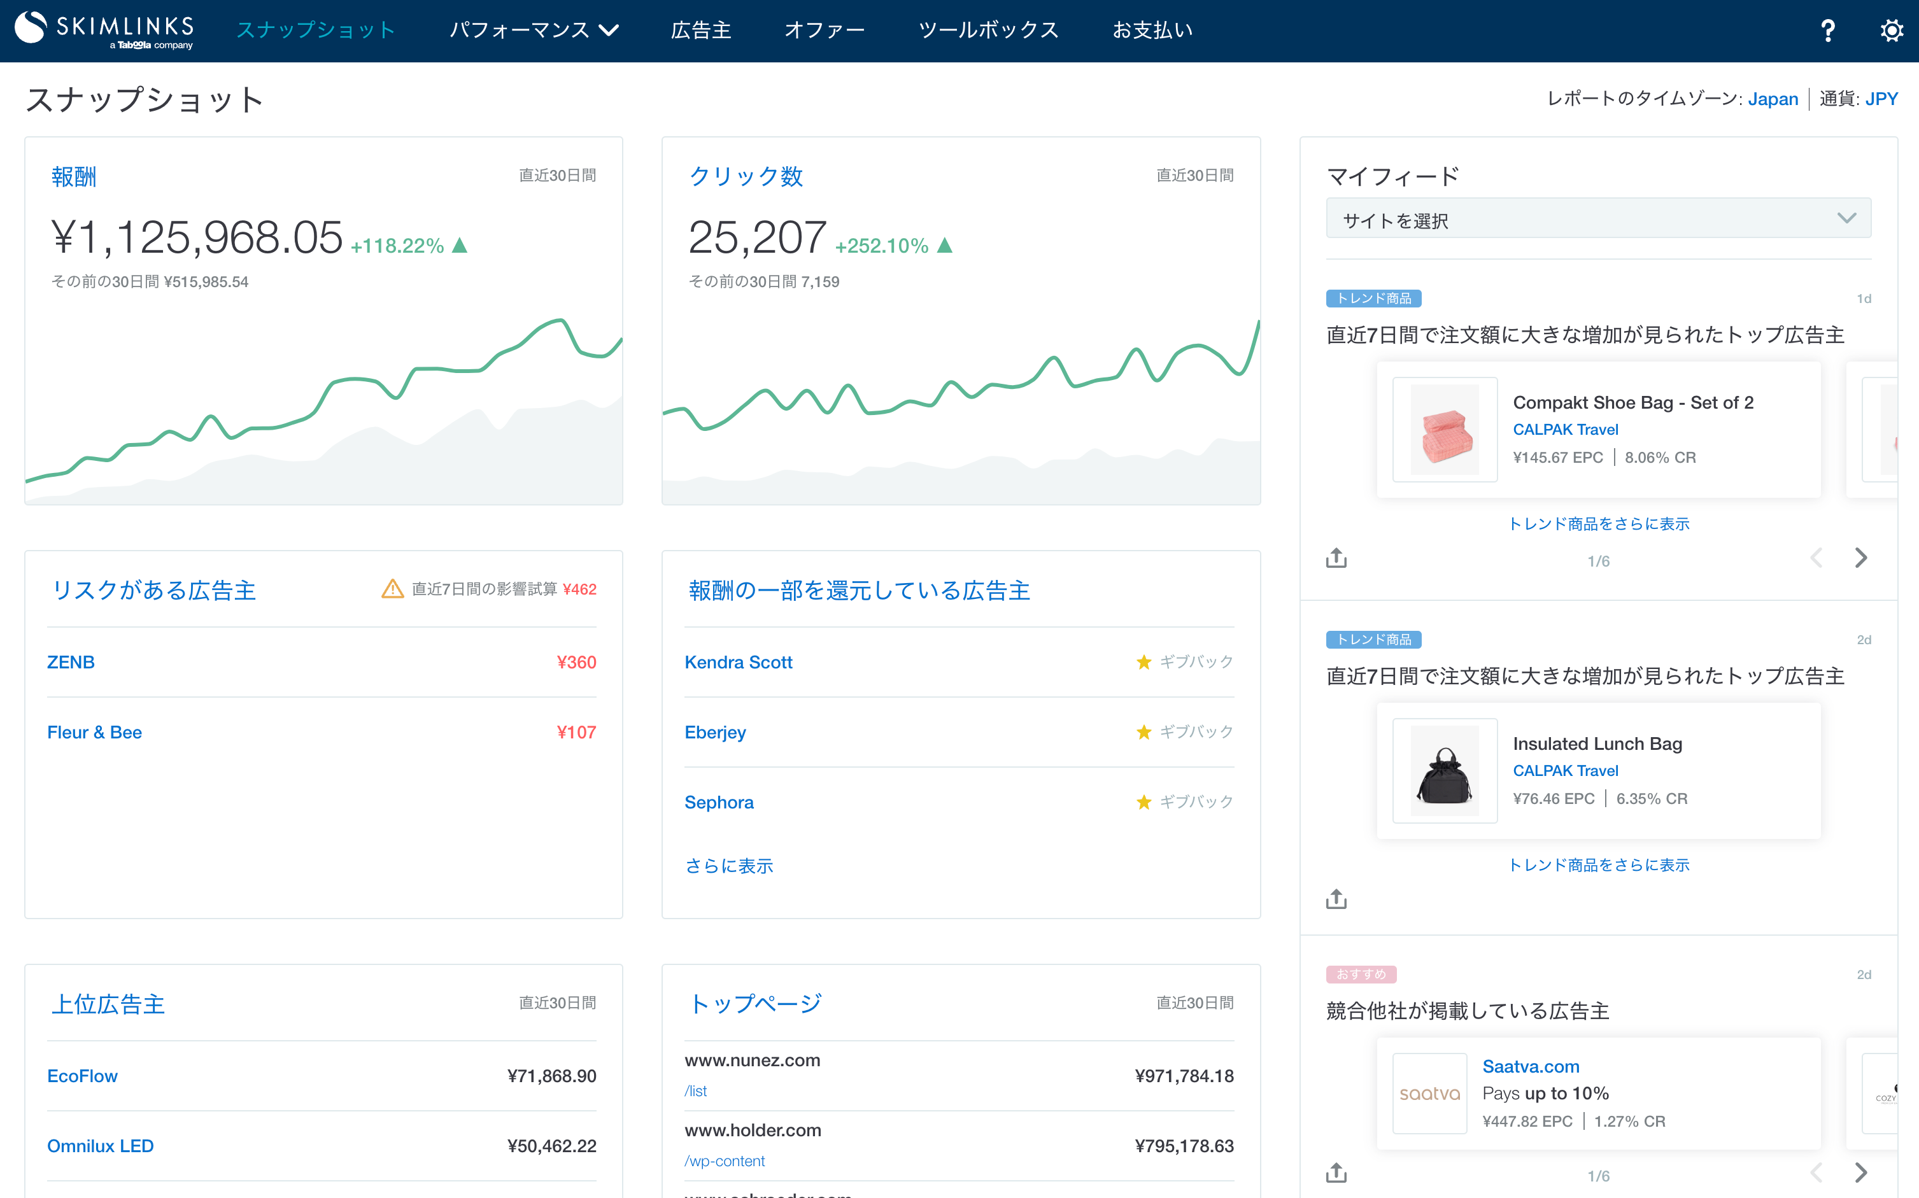Image resolution: width=1919 pixels, height=1198 pixels.
Task: Click the Japan timezone link
Action: (x=1773, y=99)
